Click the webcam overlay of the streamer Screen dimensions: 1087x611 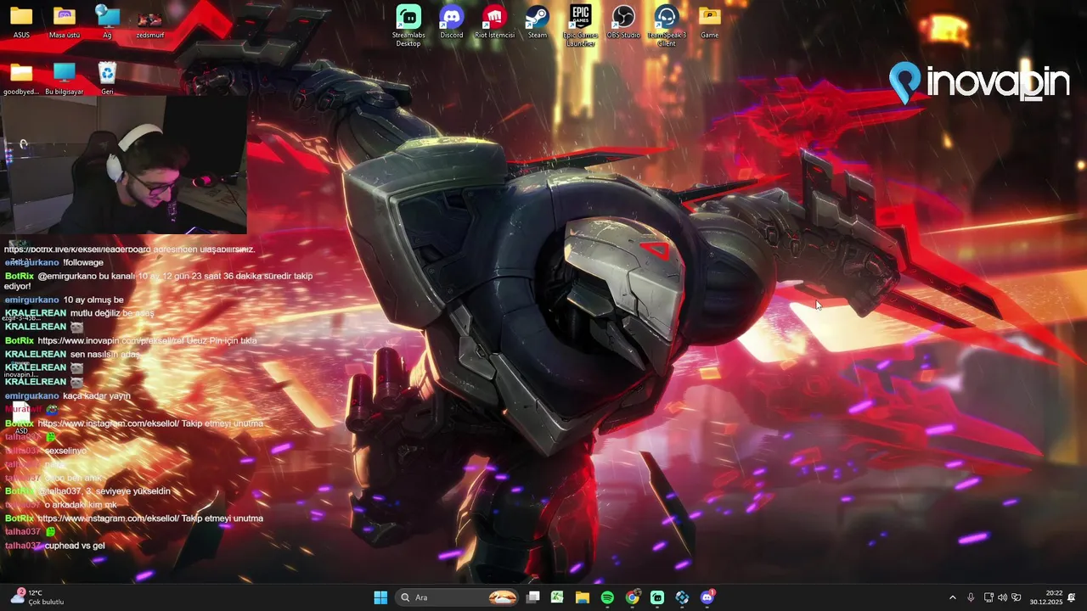[x=124, y=165]
